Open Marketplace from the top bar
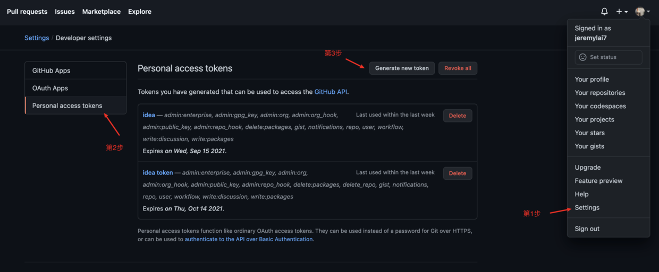Screen dimensions: 659x272 [101, 12]
